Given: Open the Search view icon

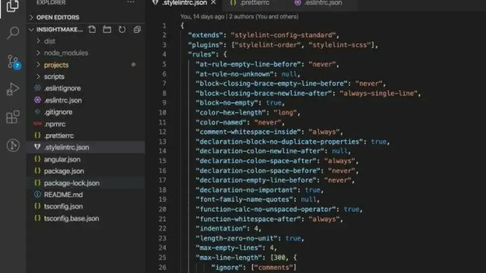Looking at the screenshot, I should click(13, 33).
